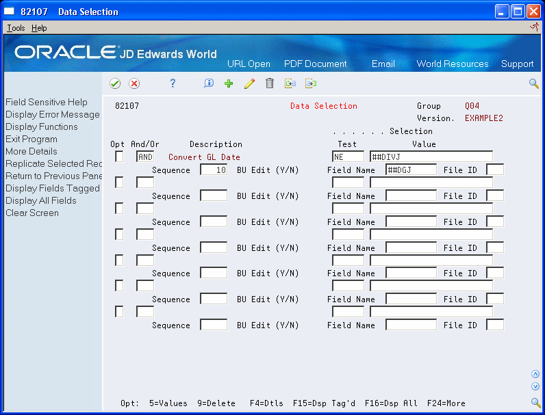Screen dimensions: 545x415
Task: Choose Display Error Message
Action: [x=53, y=114]
